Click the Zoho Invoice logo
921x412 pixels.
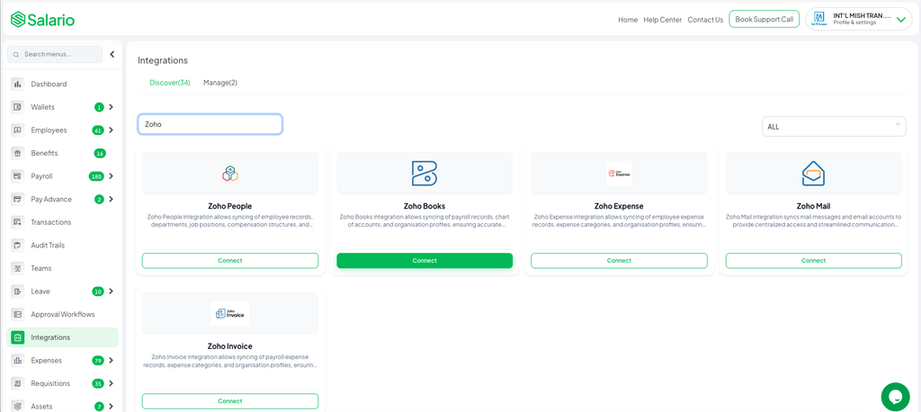coord(230,313)
